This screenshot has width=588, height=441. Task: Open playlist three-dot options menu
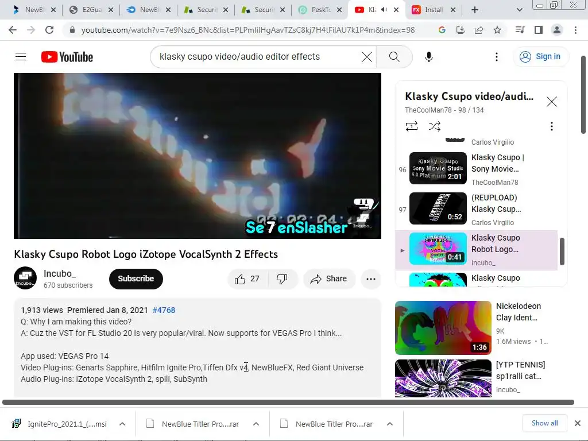pos(552,126)
